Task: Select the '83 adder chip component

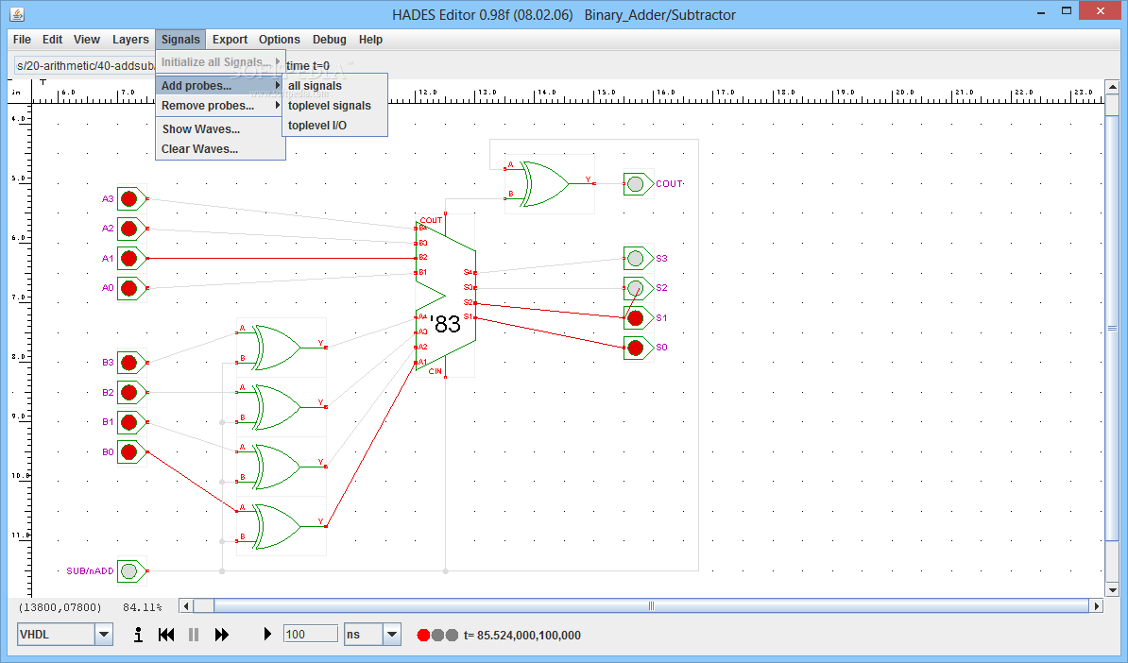Action: (x=446, y=297)
